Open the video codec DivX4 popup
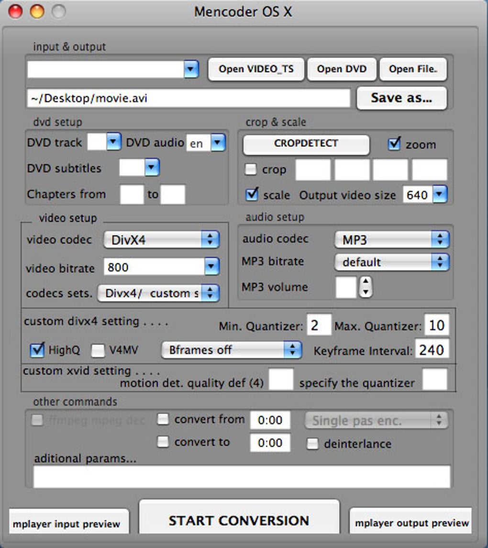Viewport: 488px width, 548px height. [x=161, y=240]
